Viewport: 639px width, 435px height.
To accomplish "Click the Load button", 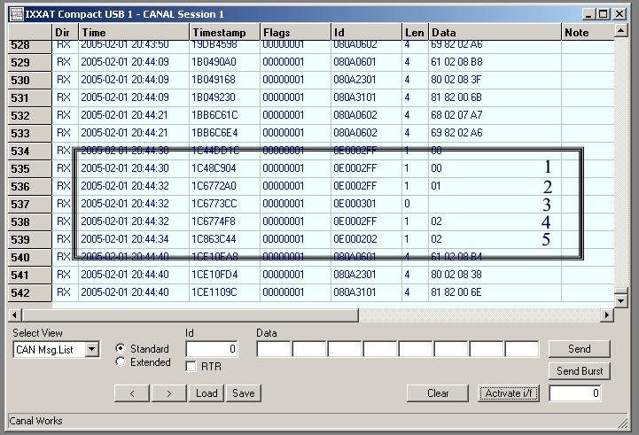I will pos(207,393).
